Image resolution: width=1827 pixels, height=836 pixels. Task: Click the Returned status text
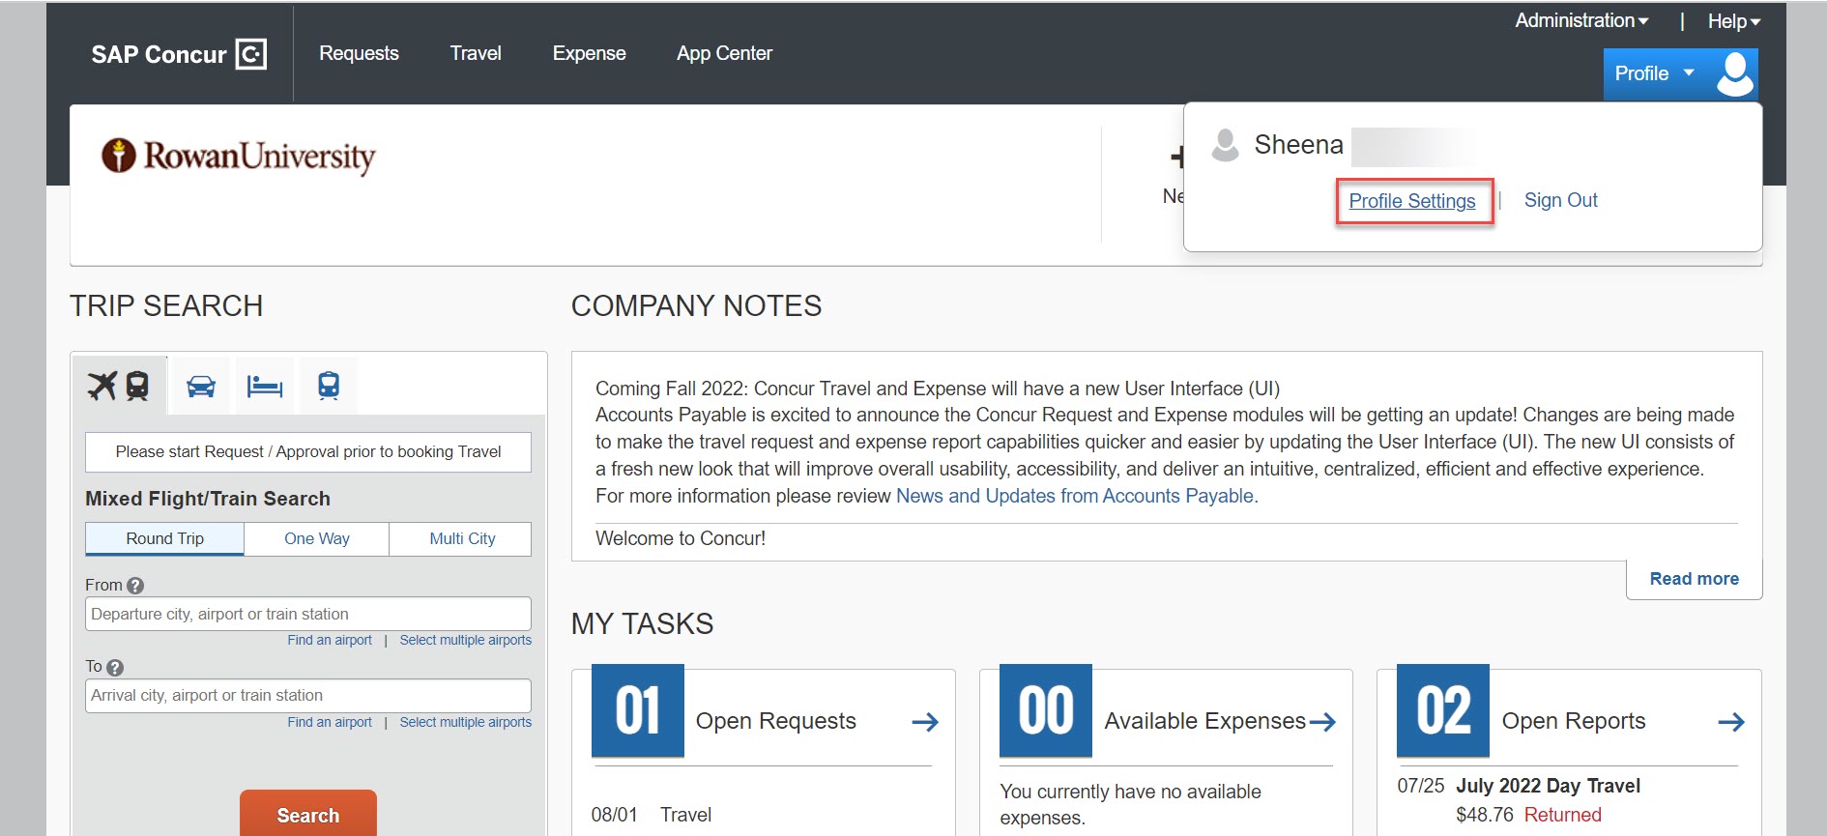(1562, 815)
